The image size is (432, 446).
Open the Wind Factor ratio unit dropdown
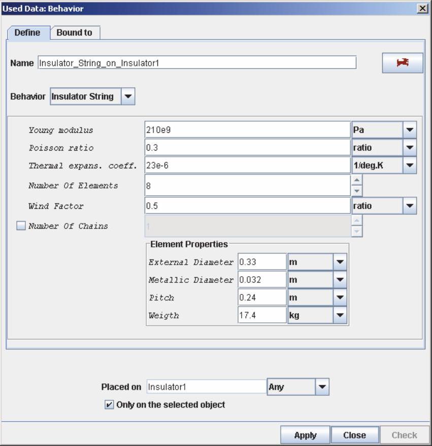coord(410,206)
